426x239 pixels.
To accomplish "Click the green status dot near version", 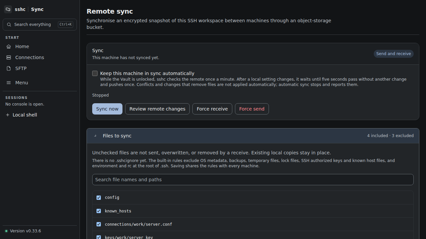I will (x=6, y=231).
